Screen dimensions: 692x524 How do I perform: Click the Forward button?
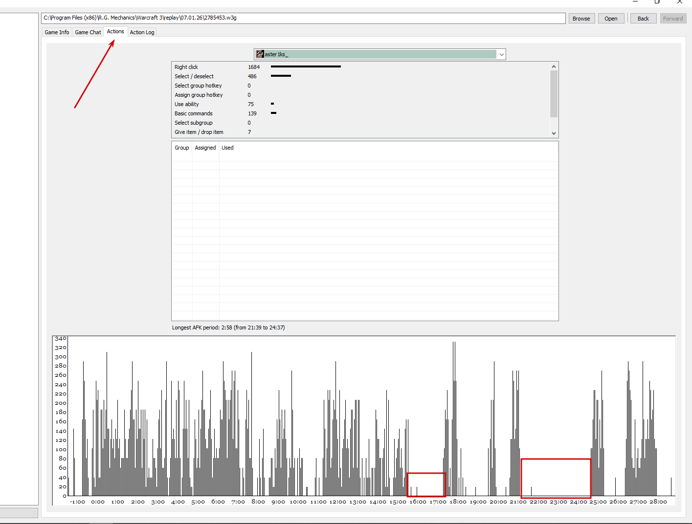pos(673,19)
